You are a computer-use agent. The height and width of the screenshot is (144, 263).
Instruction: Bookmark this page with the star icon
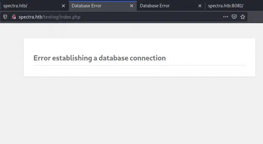click(x=243, y=17)
